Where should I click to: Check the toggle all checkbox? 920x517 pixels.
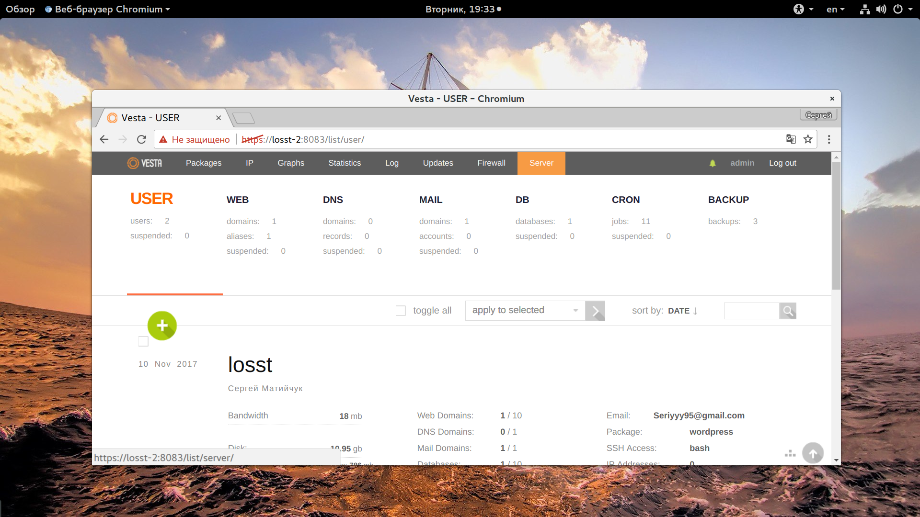click(x=401, y=311)
